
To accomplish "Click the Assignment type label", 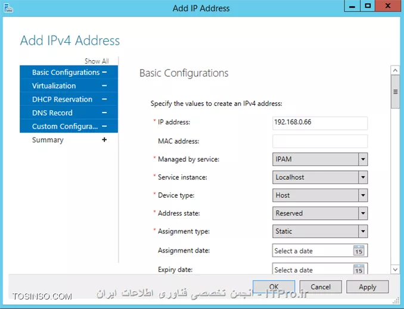I will [x=184, y=232].
